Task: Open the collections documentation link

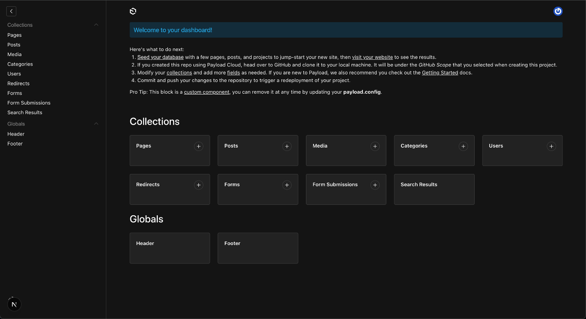Action: tap(179, 73)
